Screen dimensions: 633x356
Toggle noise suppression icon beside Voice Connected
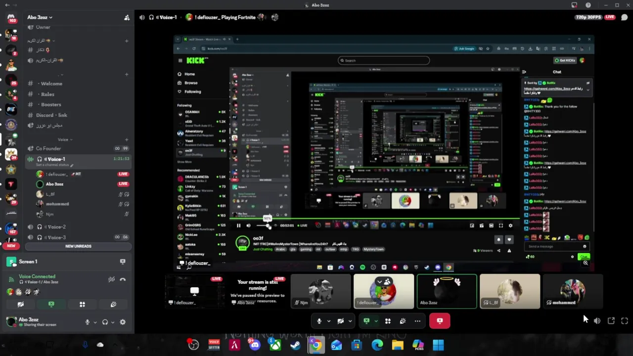[x=111, y=279]
